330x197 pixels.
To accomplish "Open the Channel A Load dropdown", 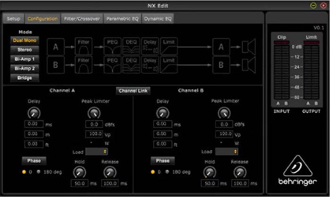I will 97,152.
